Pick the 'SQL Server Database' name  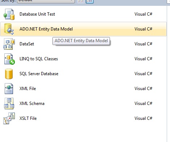coord(39,74)
